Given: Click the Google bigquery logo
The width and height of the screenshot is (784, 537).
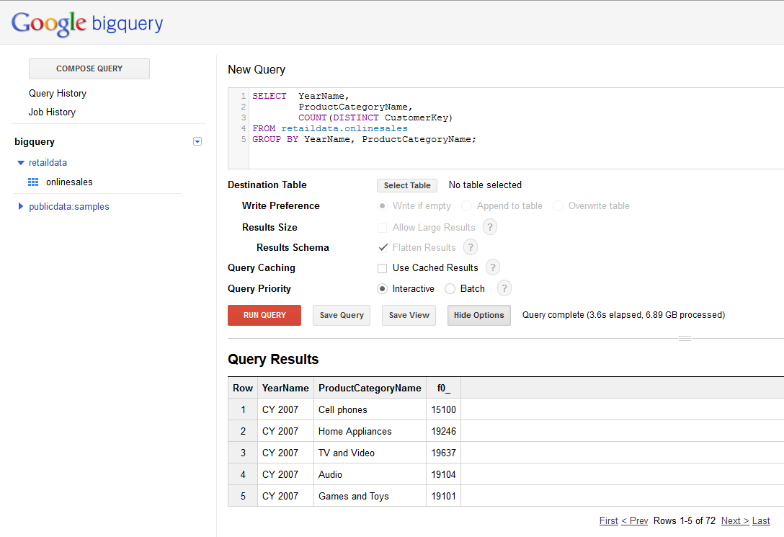Looking at the screenshot, I should [x=87, y=24].
